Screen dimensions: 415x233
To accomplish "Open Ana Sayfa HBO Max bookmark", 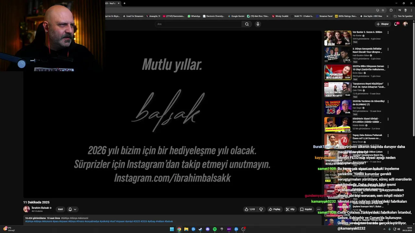I will tap(371, 16).
